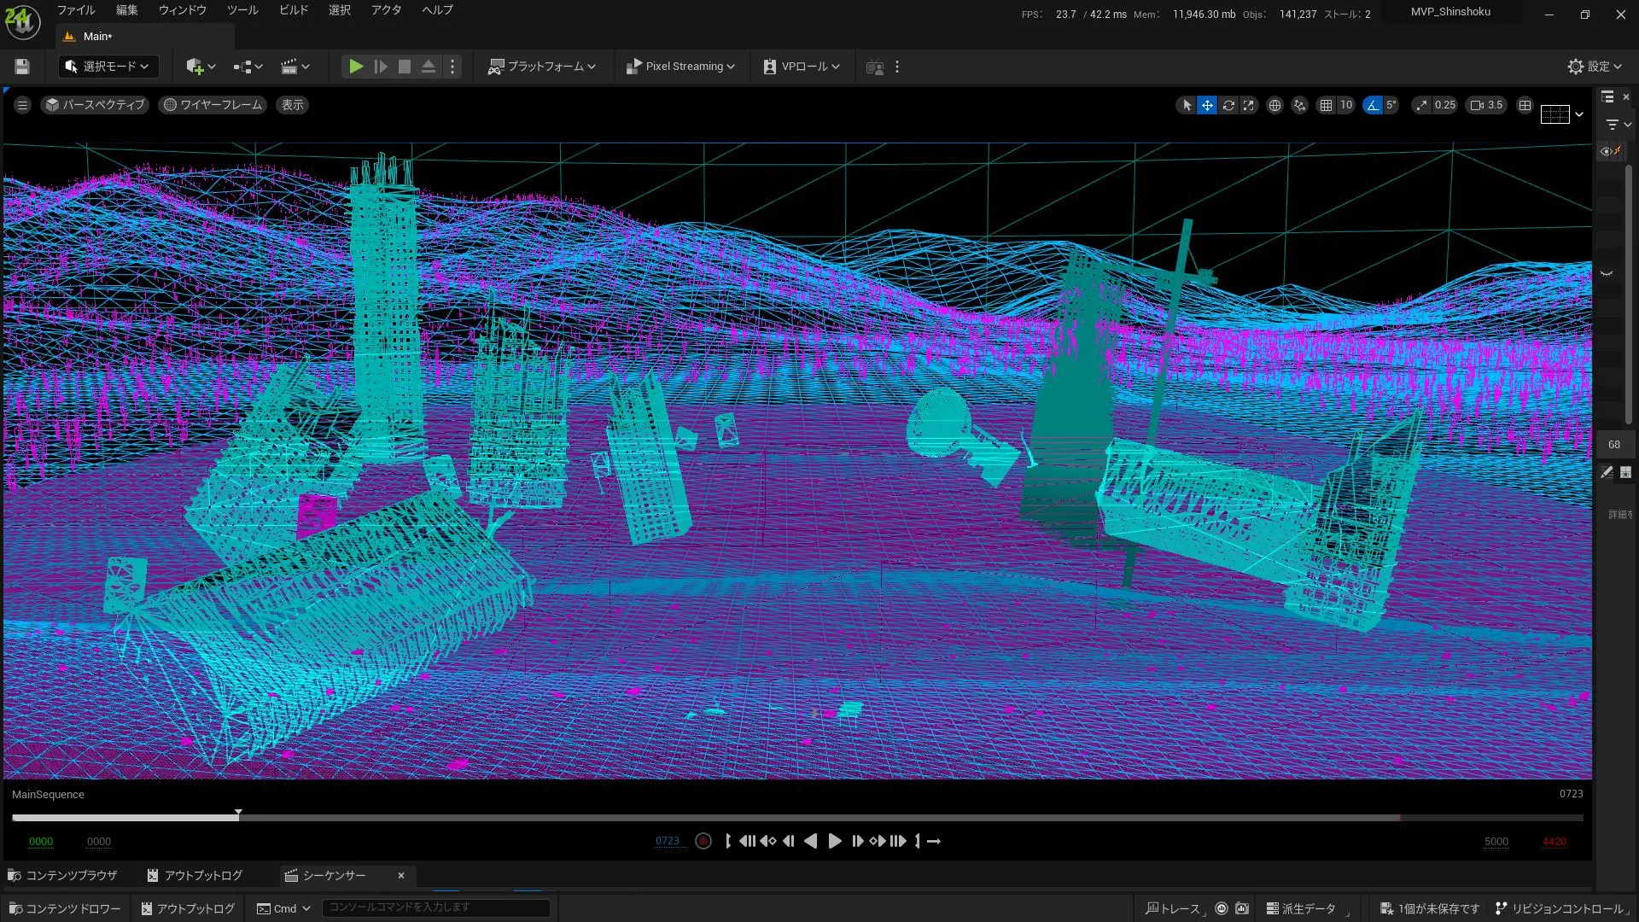Screen dimensions: 1639x922
Task: Toggle grid snapping on or off
Action: point(1326,105)
